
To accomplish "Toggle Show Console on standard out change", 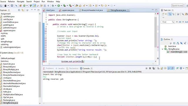I will (169, 68).
